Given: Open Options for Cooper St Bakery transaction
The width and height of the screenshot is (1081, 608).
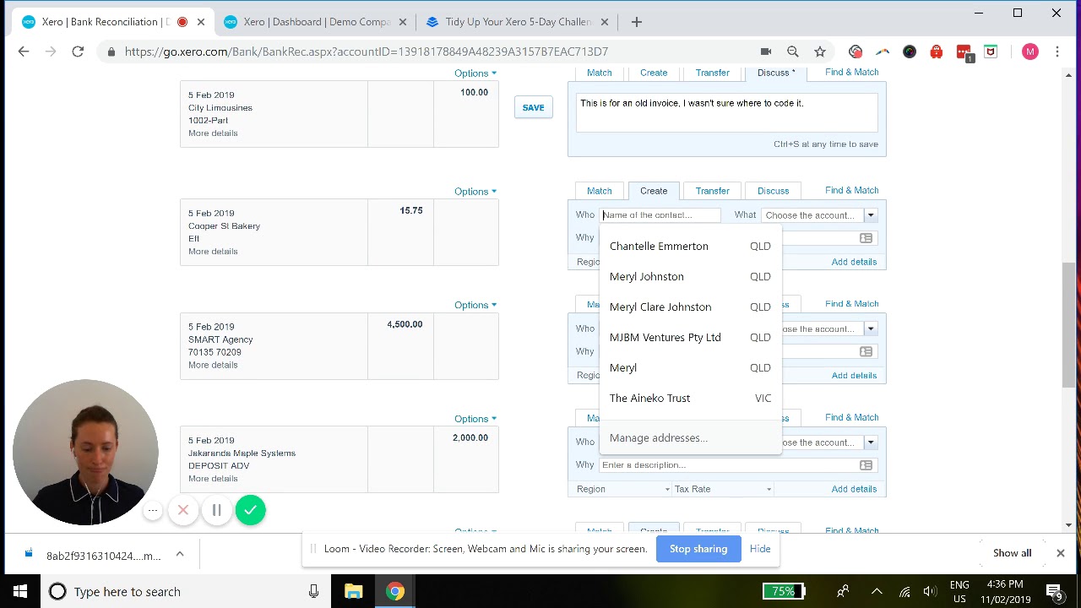Looking at the screenshot, I should (x=475, y=192).
